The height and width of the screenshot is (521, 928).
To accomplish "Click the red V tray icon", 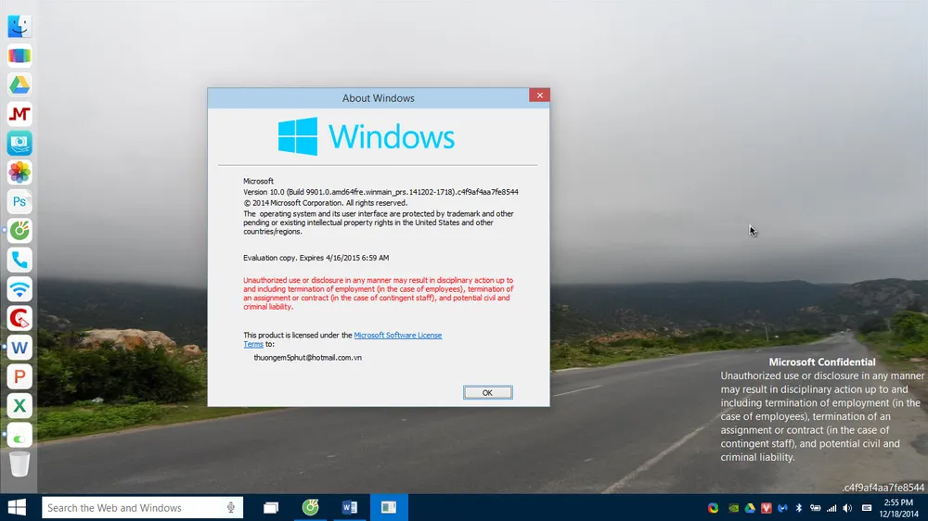I will (x=767, y=508).
